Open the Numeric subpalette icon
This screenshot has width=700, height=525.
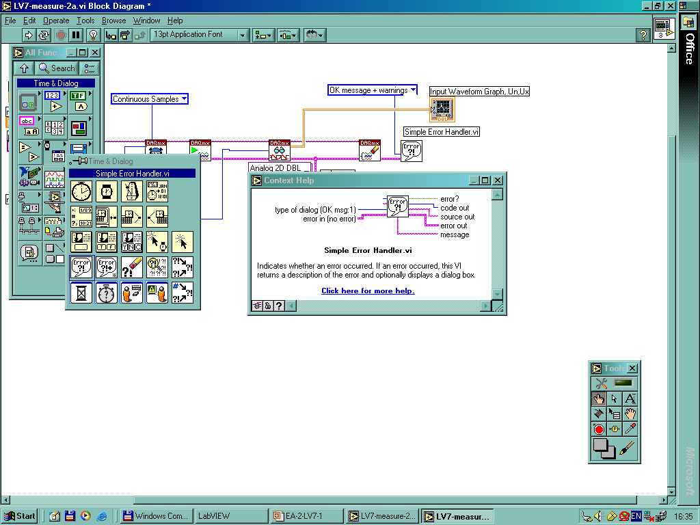[55, 101]
